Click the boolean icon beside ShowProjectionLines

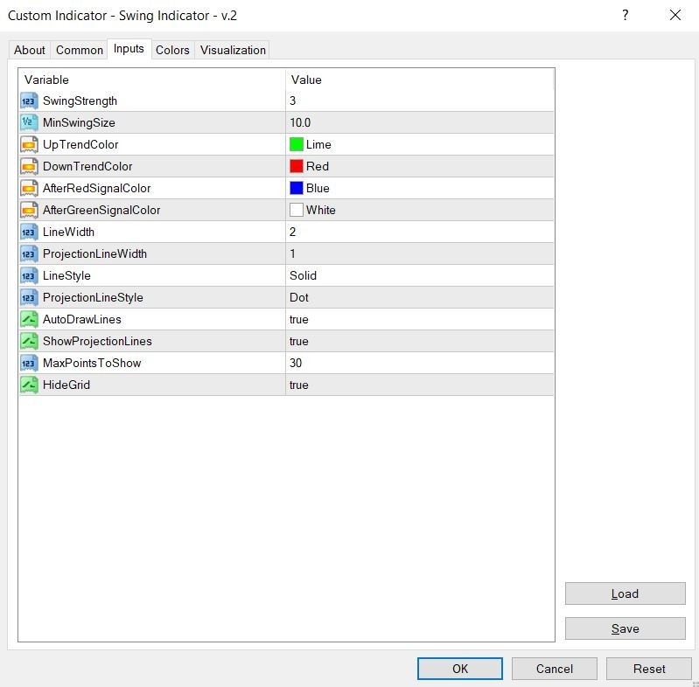point(29,341)
